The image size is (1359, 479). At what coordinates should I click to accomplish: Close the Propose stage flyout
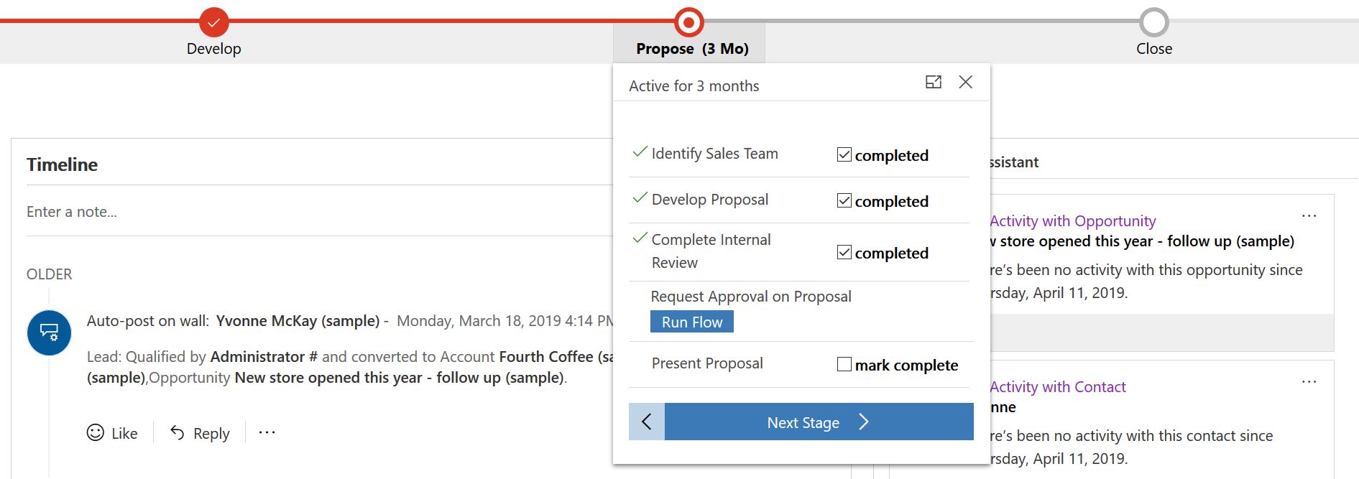click(x=966, y=83)
